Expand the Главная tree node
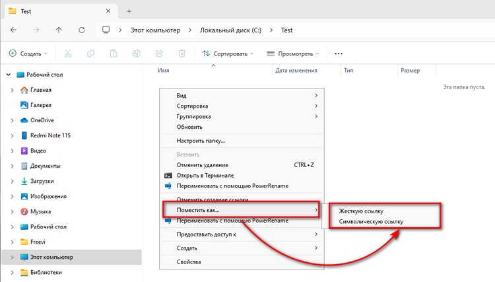The image size is (495, 282). click(12, 90)
